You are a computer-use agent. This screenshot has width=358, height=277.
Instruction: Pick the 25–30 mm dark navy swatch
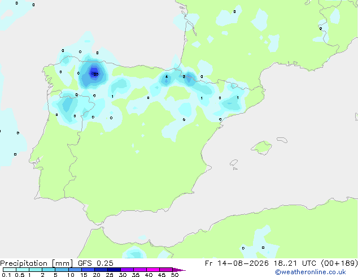point(113,270)
